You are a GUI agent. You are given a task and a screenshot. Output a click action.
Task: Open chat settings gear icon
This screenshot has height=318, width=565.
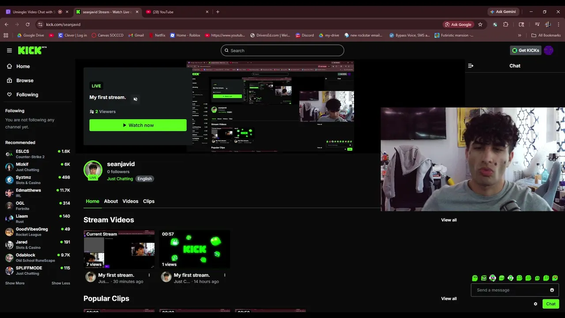(x=535, y=304)
